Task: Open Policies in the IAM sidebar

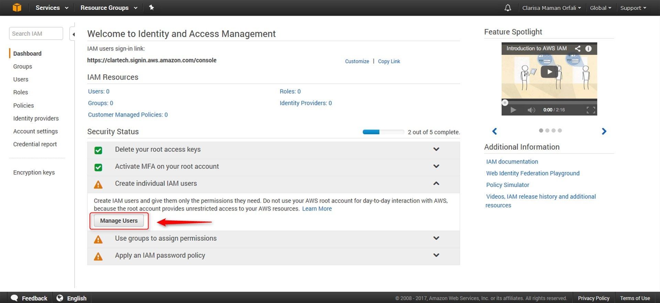Action: (23, 105)
